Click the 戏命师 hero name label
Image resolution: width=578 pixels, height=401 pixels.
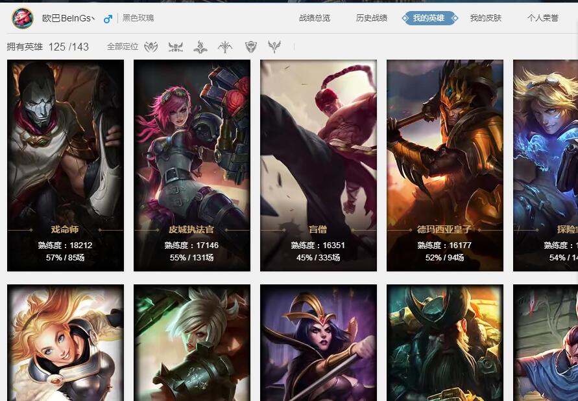tap(66, 230)
